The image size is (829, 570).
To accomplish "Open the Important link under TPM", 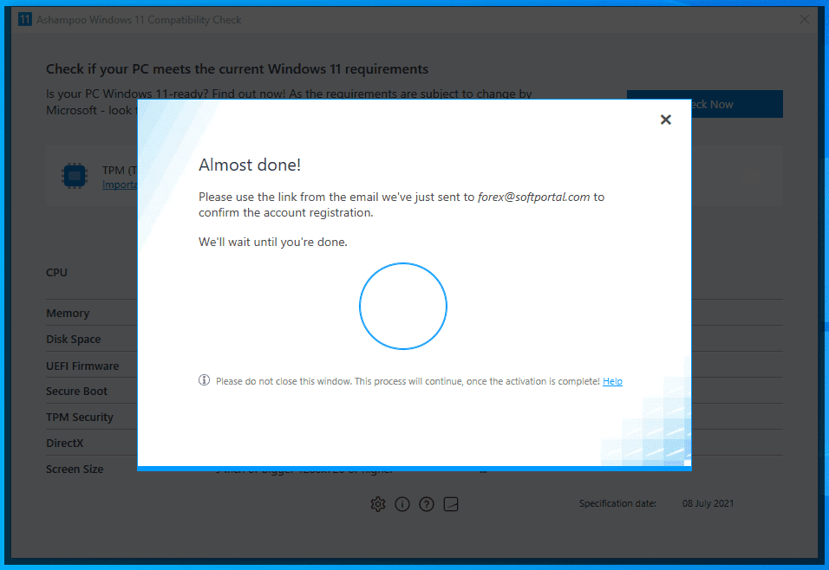I will pyautogui.click(x=120, y=185).
